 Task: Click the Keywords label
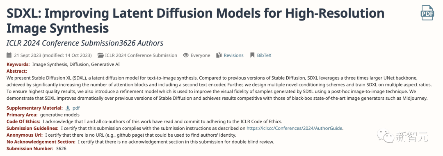coord(18,64)
